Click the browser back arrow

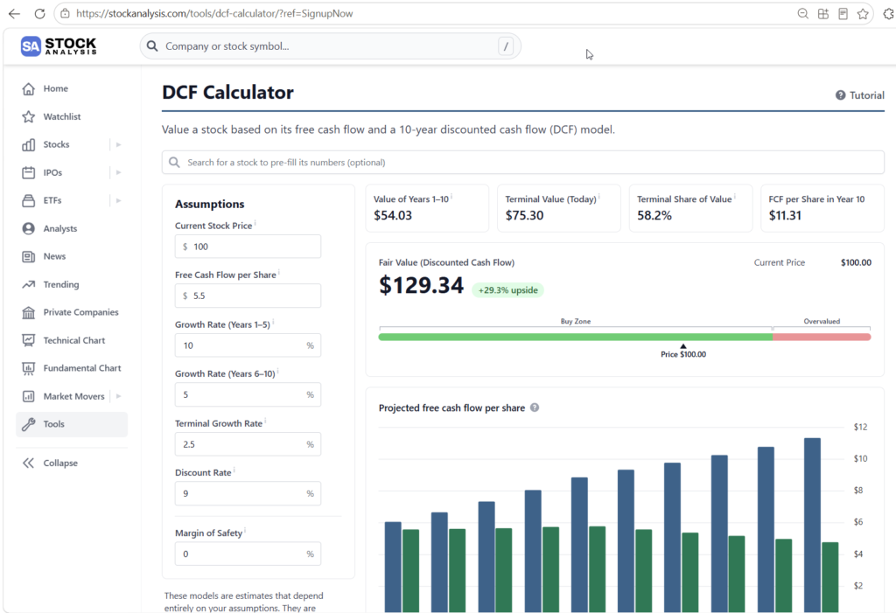(x=14, y=13)
